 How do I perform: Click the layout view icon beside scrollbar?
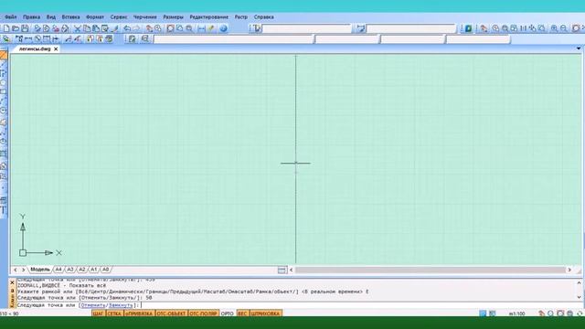click(x=282, y=271)
